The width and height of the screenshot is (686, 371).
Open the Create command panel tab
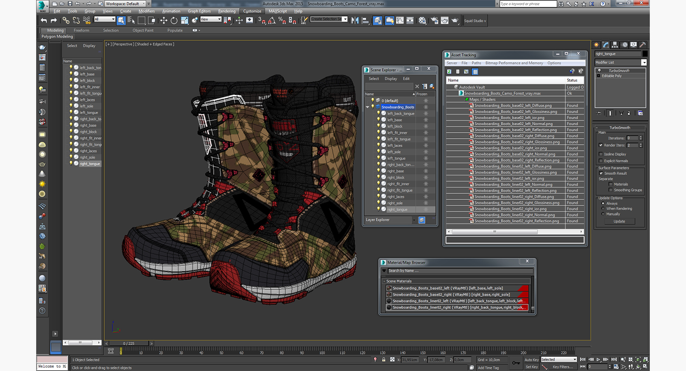tap(597, 45)
